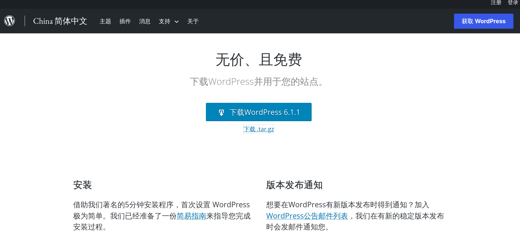Image resolution: width=520 pixels, height=245 pixels.
Task: Click the 下载 .tar.gz link
Action: click(259, 129)
